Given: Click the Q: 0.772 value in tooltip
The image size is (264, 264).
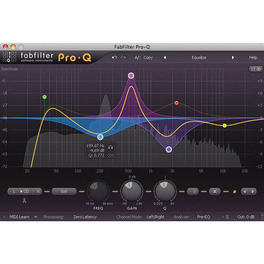Looking at the screenshot, I should coord(96,155).
